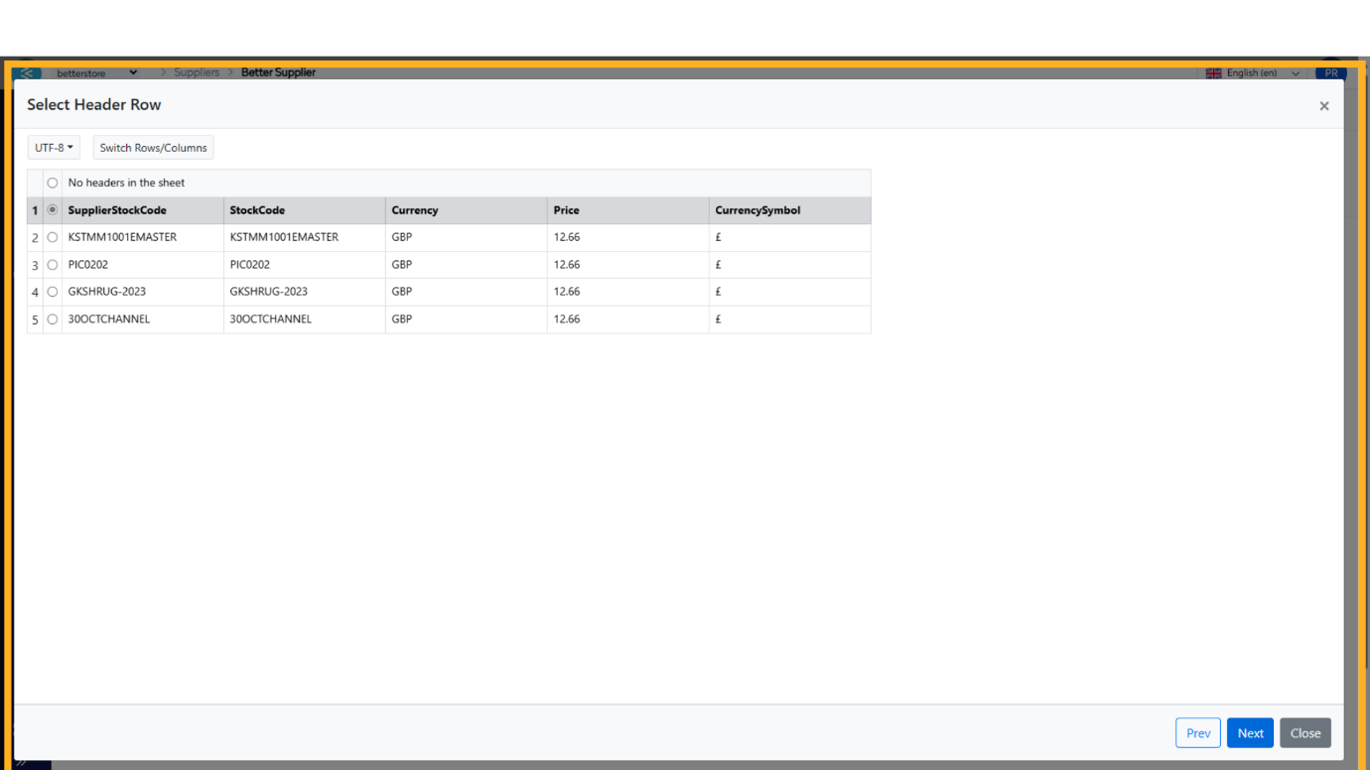Select the 'No headers in the sheet' radio option
The height and width of the screenshot is (770, 1370).
(53, 183)
